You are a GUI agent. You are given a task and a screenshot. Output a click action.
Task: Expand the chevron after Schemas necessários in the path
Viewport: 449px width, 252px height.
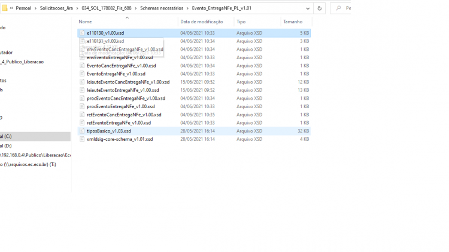187,8
